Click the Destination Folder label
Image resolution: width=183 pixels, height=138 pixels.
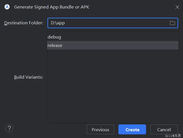click(24, 23)
